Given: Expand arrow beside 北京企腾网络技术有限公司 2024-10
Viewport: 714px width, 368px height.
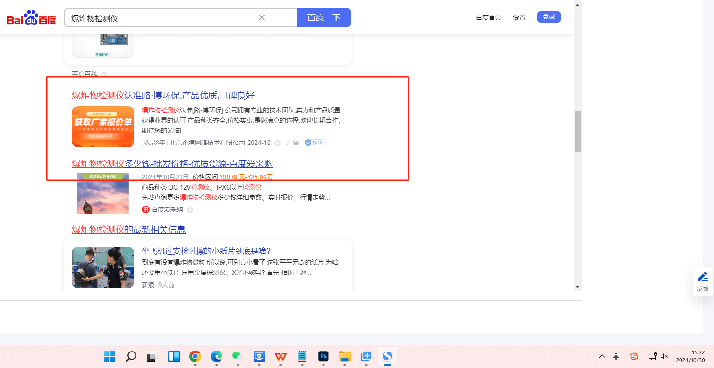Looking at the screenshot, I should point(278,143).
